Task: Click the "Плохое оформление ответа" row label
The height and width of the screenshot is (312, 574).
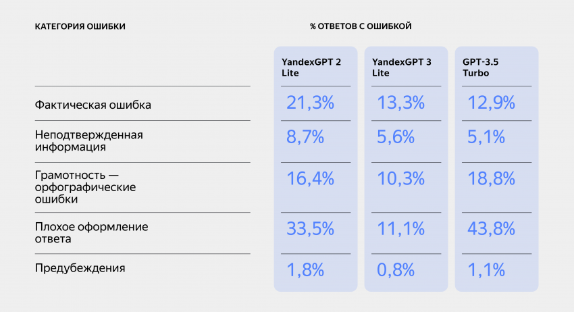Action: [91, 232]
